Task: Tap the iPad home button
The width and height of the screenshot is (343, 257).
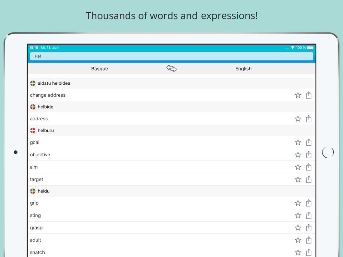Action: [x=328, y=152]
